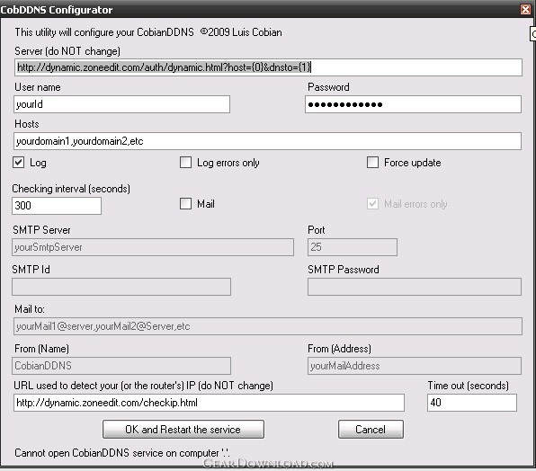Click the 'Cannot open CobianDDNS service' status text
The image size is (536, 471).
click(122, 453)
